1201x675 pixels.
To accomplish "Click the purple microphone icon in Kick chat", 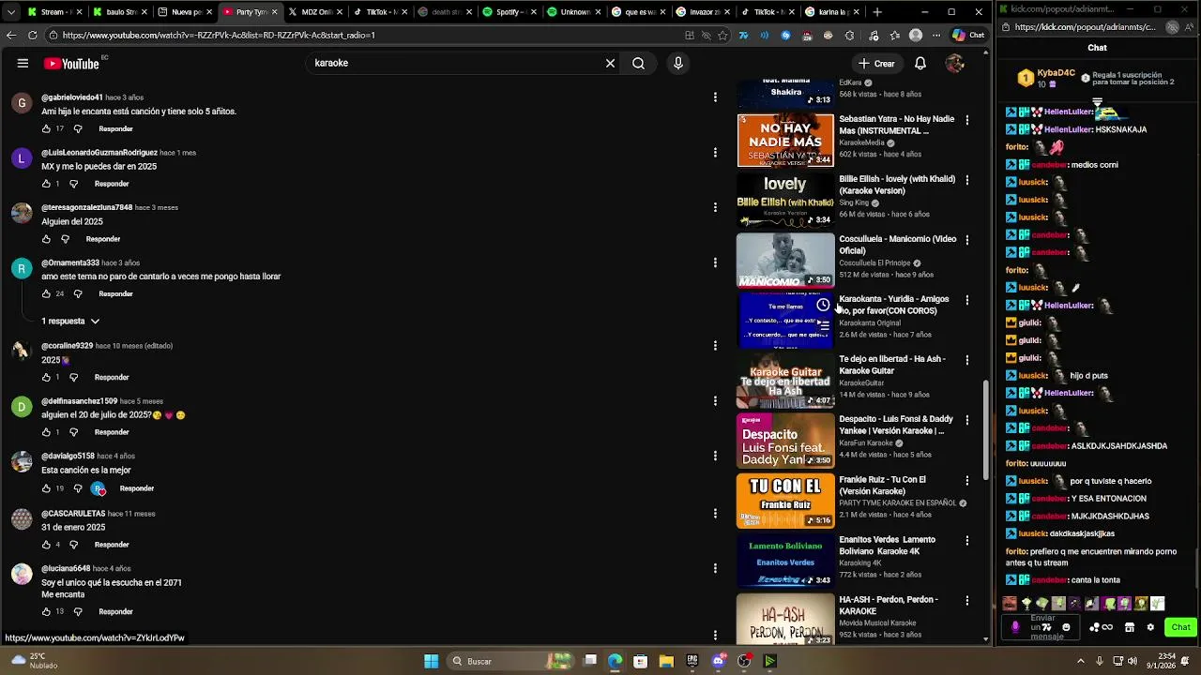I will click(1014, 627).
